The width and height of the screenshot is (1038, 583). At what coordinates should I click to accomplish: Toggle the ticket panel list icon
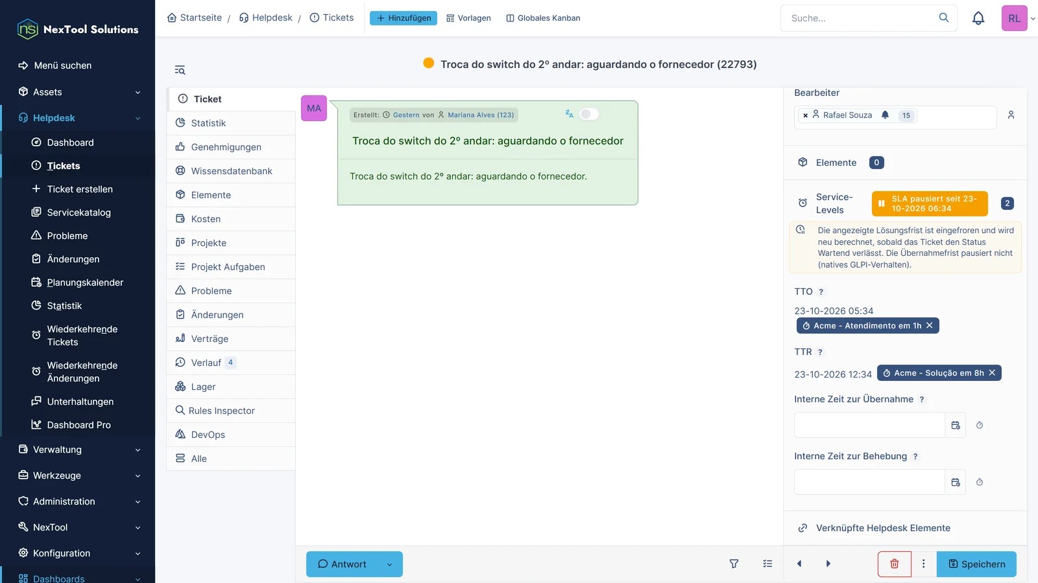click(180, 70)
